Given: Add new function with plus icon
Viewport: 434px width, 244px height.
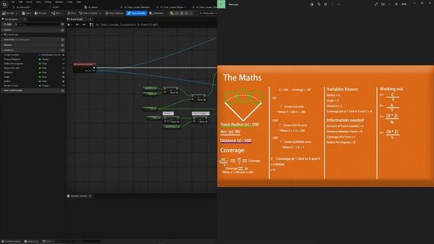Looking at the screenshot, I should [62, 39].
